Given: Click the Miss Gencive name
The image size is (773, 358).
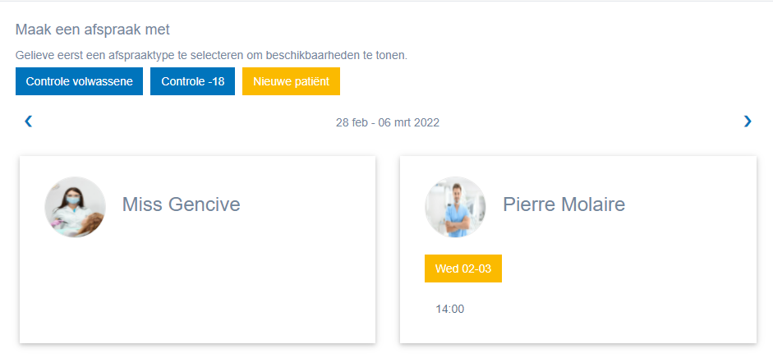Looking at the screenshot, I should [181, 204].
